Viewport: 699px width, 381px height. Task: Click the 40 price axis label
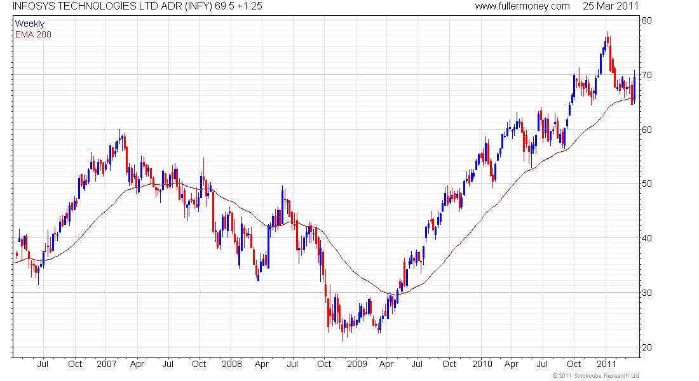pos(647,238)
